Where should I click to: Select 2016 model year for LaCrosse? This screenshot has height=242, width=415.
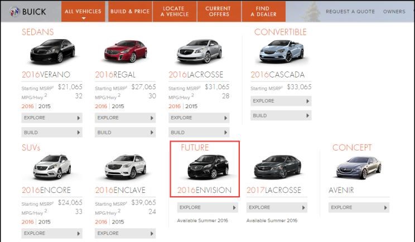[x=175, y=107]
